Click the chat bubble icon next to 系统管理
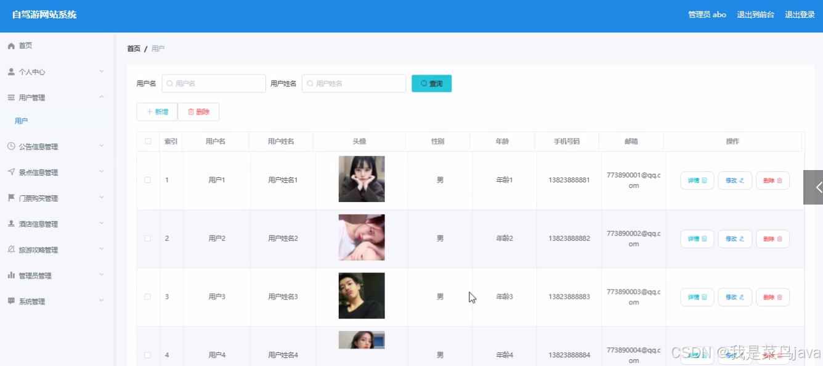823x366 pixels. pos(11,301)
